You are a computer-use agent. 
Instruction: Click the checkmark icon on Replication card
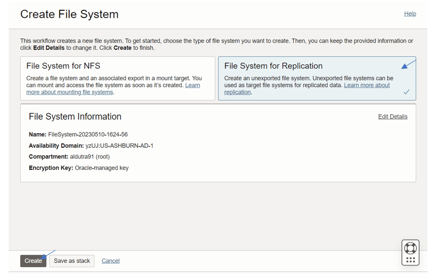point(407,92)
